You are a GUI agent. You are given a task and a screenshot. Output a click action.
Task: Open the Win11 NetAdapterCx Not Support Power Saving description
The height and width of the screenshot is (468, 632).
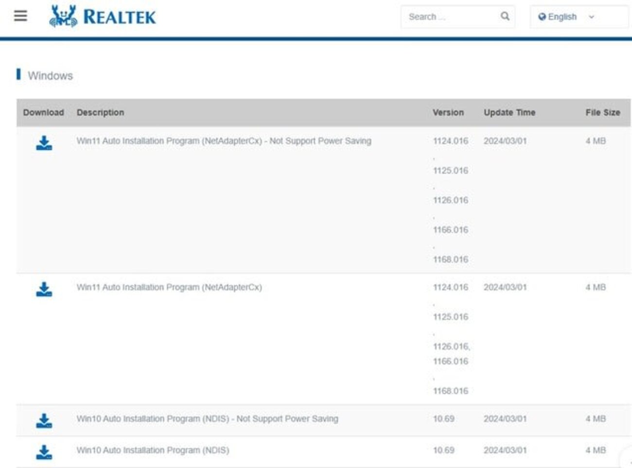tap(224, 140)
